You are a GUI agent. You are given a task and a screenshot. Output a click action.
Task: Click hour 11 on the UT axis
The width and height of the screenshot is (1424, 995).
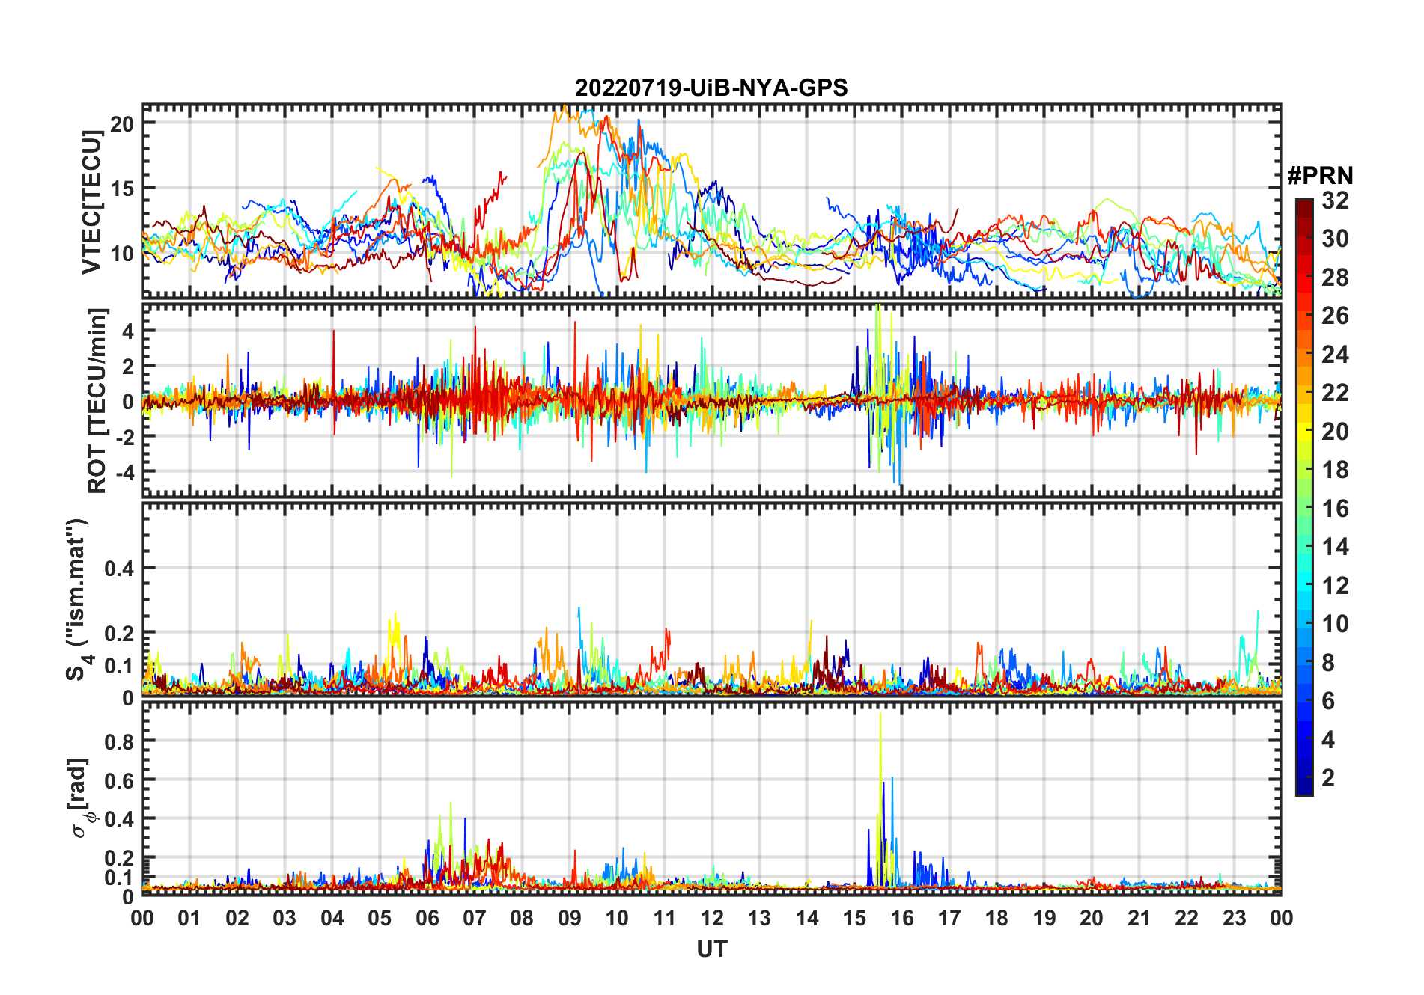[665, 918]
